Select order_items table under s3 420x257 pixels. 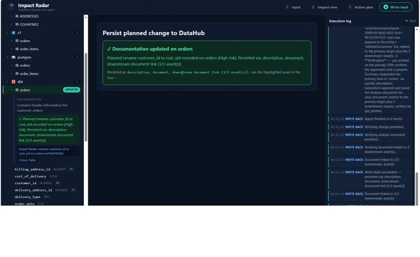(x=29, y=49)
